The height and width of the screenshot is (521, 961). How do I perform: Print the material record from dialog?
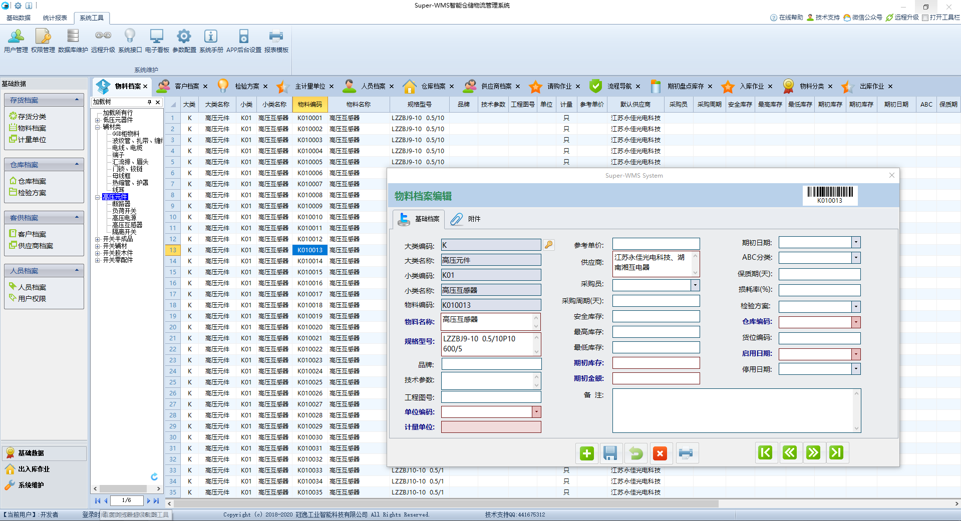686,453
